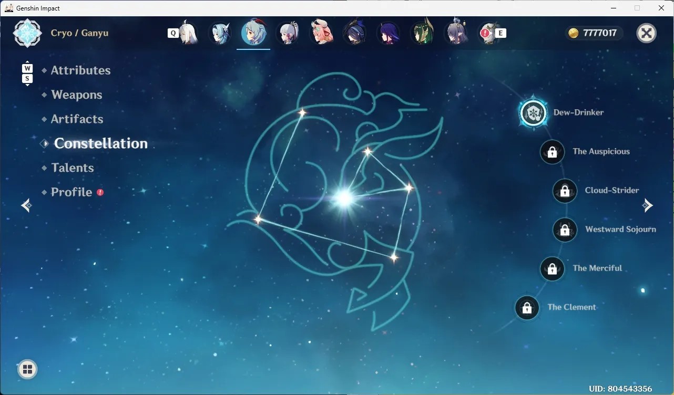674x395 pixels.
Task: Click the Cryo / Ganyu title text
Action: (79, 33)
